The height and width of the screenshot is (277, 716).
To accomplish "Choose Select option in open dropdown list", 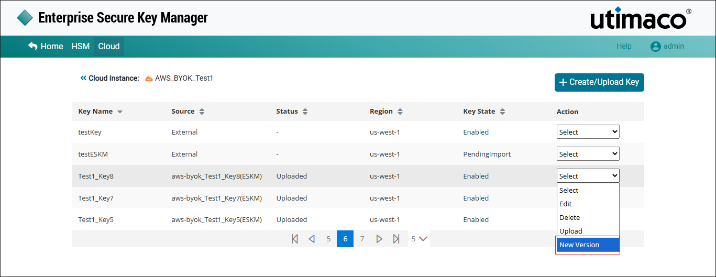I will (588, 190).
